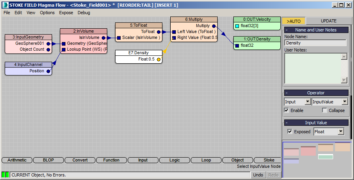This screenshot has height=180, width=354.
Task: Click ToFloat output socket
Action: coord(159,32)
